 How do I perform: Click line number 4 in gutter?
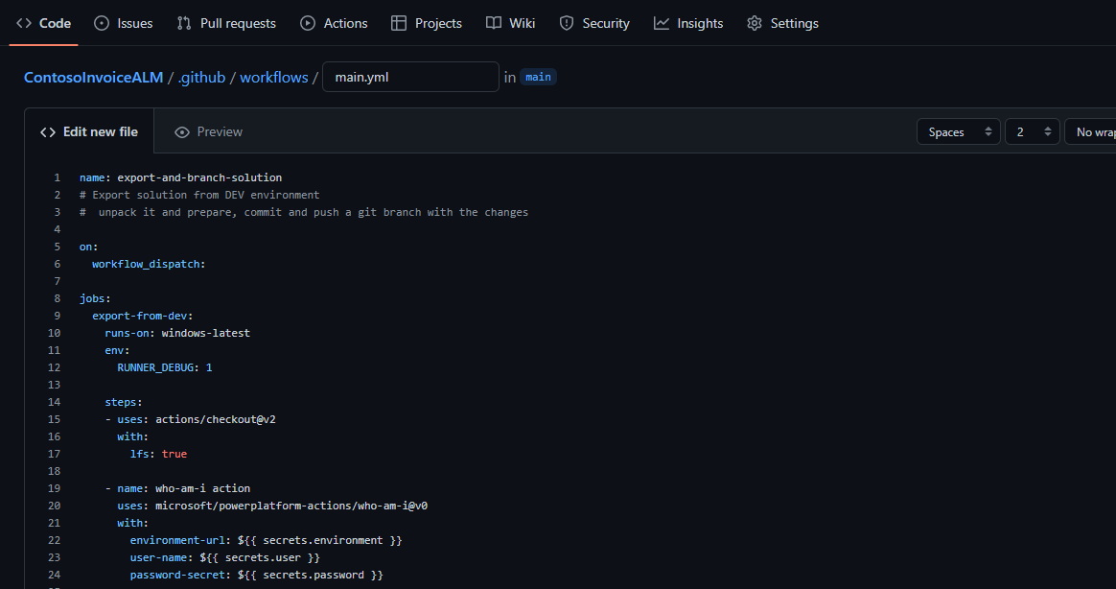[x=57, y=229]
